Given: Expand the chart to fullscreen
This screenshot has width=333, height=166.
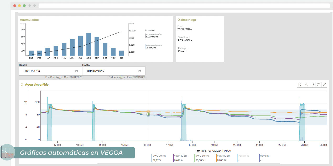Looking at the screenshot, I should click(324, 85).
